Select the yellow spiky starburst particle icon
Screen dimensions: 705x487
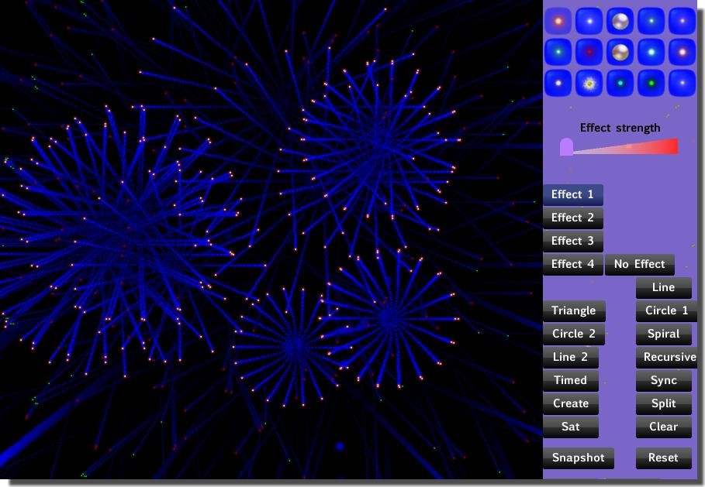pyautogui.click(x=589, y=83)
